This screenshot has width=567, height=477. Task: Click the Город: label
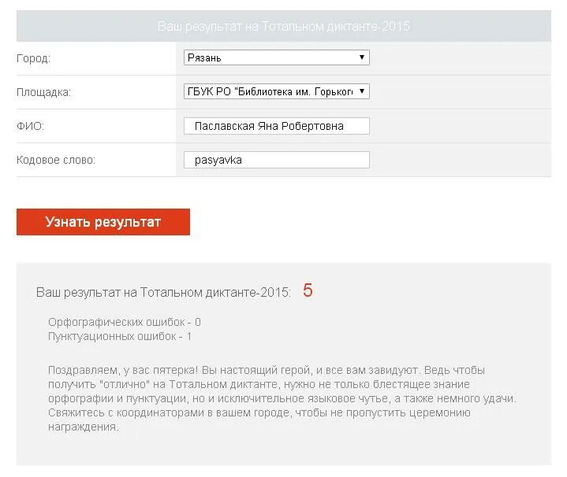tap(33, 58)
